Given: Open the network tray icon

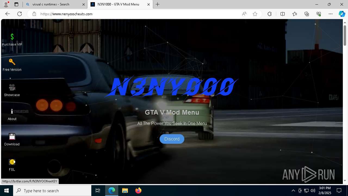Looking at the screenshot, I should [x=306, y=191].
